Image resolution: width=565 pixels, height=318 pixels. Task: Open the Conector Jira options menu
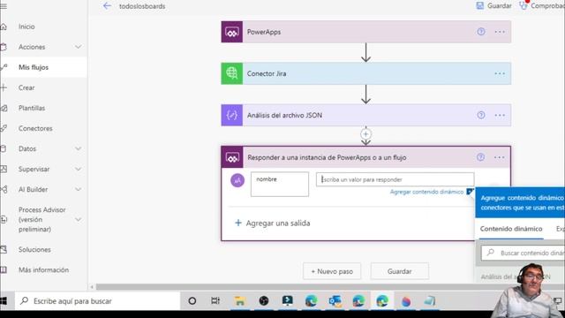(x=500, y=73)
